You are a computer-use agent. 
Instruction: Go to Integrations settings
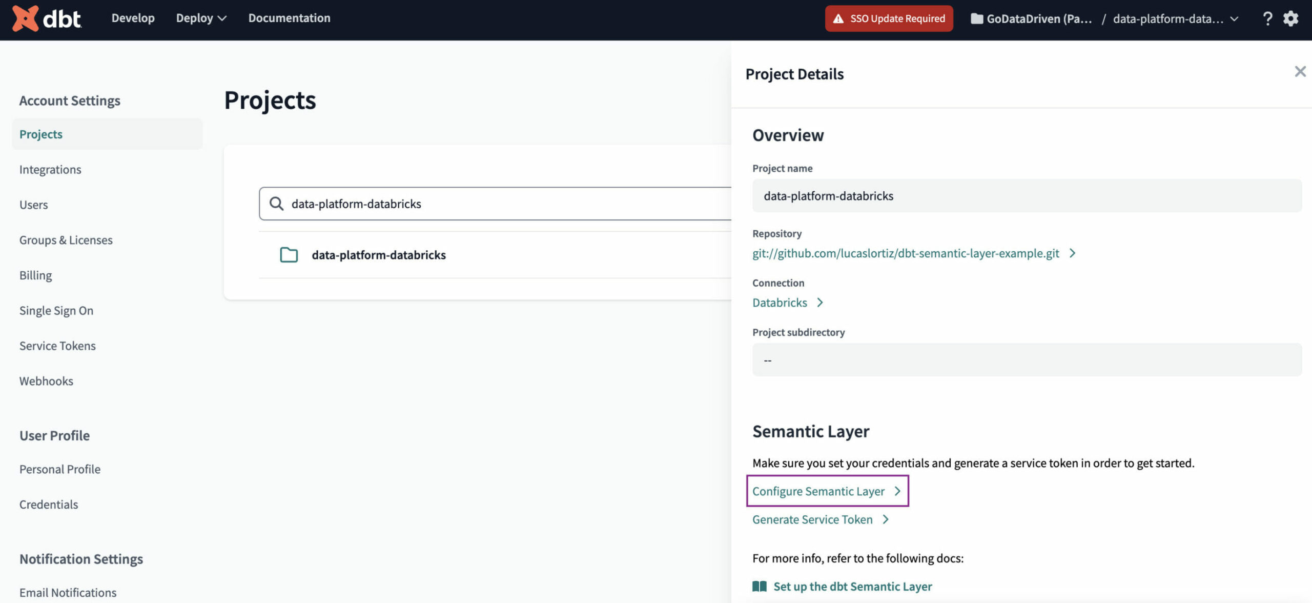point(50,169)
